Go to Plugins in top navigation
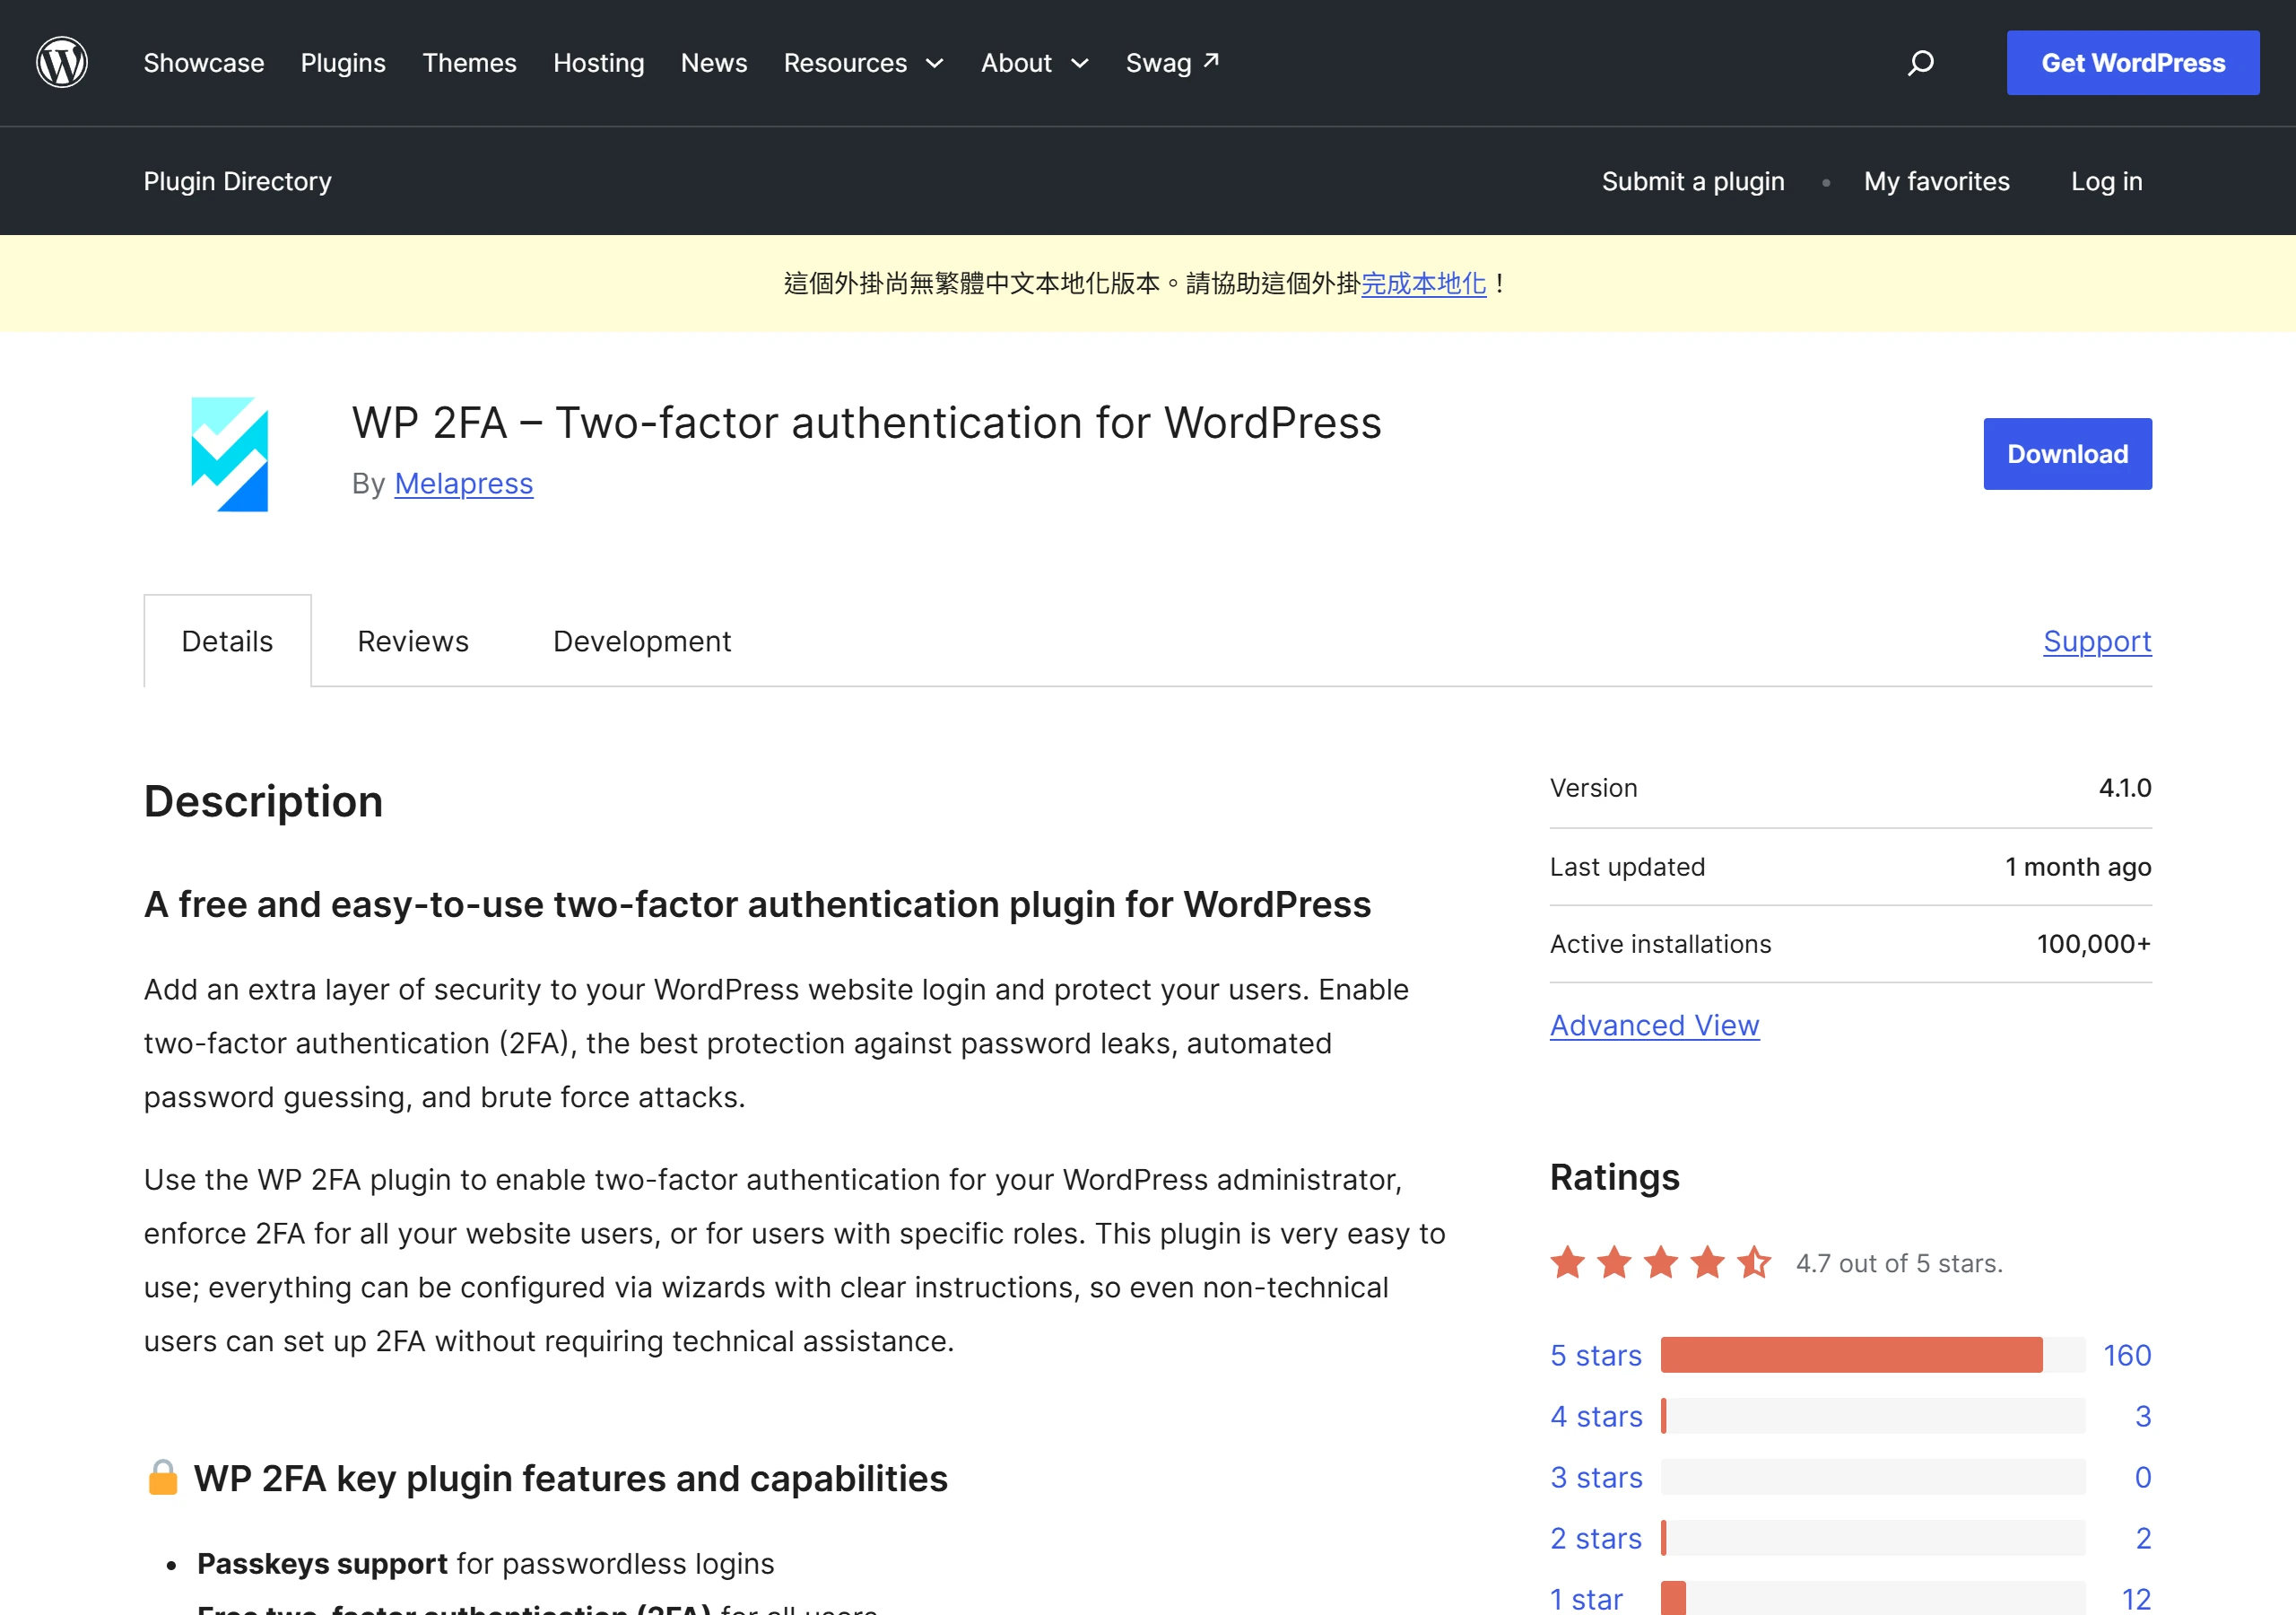This screenshot has height=1615, width=2296. [343, 63]
